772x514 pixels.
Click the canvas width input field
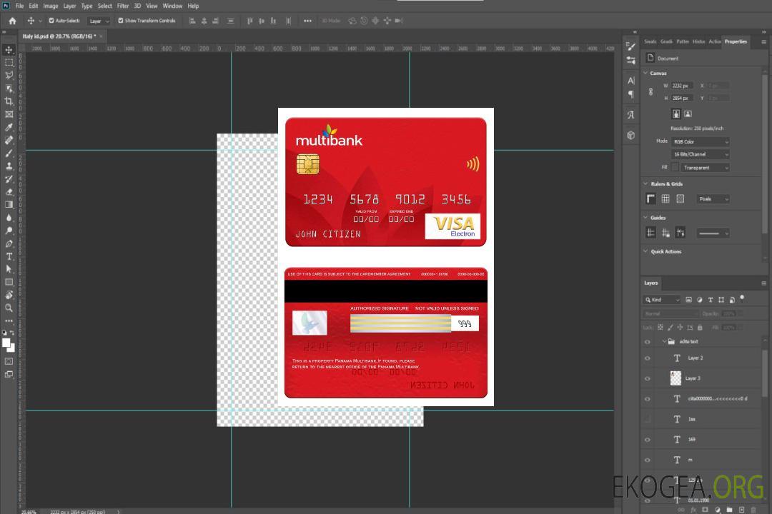683,86
